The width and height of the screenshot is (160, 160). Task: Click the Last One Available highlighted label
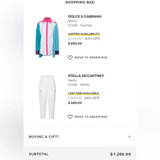[x=84, y=93]
